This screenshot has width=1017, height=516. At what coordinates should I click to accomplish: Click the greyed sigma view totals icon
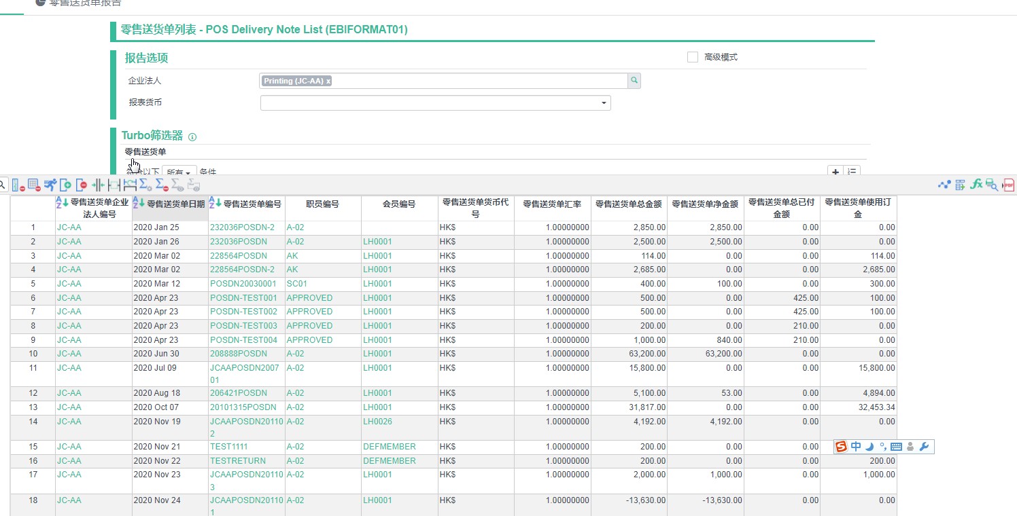[177, 185]
